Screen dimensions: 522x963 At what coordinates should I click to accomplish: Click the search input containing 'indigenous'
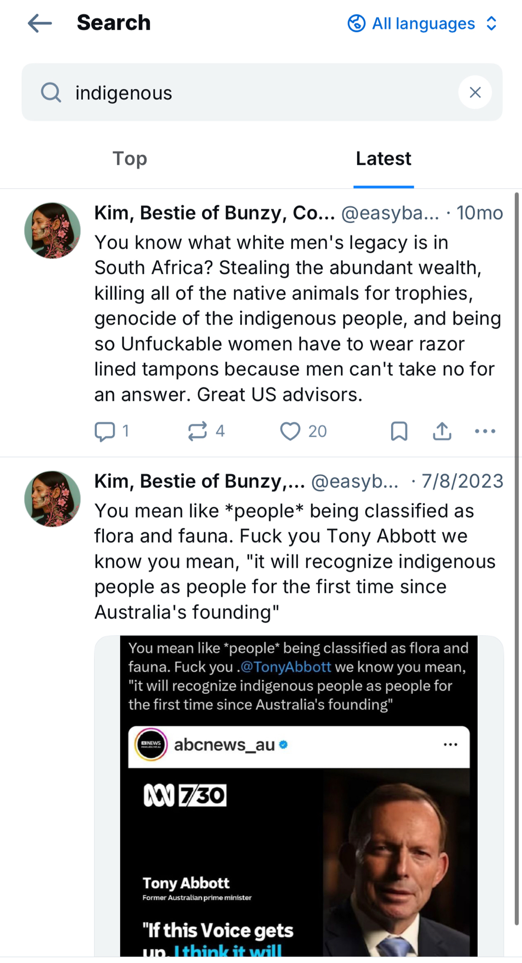coord(260,92)
